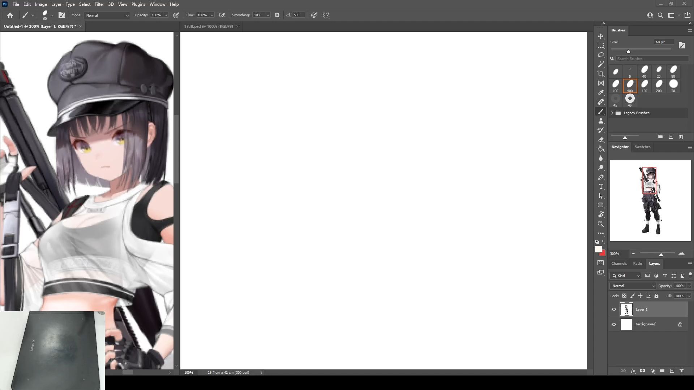
Task: Select the Blur tool
Action: [x=601, y=159]
